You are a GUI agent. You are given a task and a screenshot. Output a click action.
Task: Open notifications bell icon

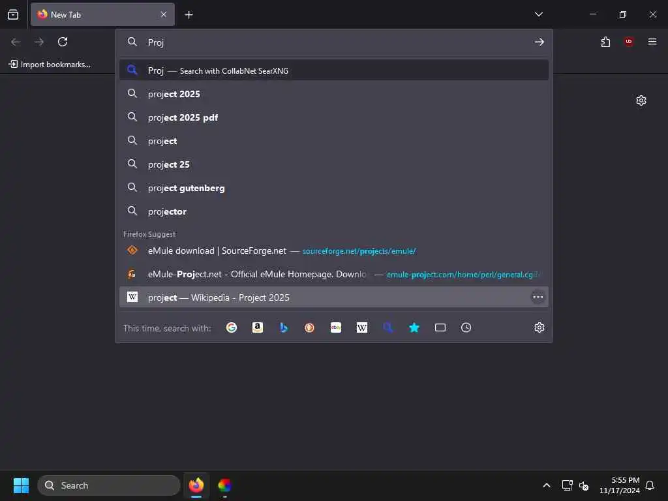pyautogui.click(x=650, y=485)
